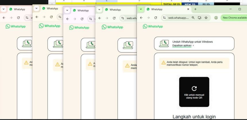Select the WhatsApp tab in the pink leftmost window

click(x=20, y=9)
